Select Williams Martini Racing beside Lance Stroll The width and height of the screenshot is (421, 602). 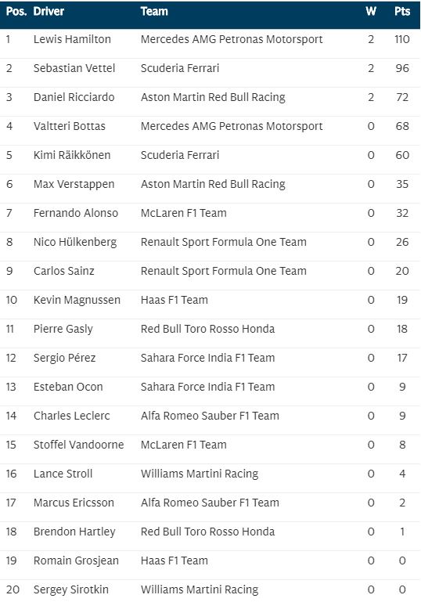click(200, 474)
